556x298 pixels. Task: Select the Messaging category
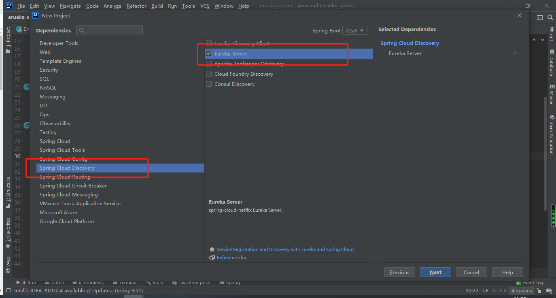tap(120, 96)
